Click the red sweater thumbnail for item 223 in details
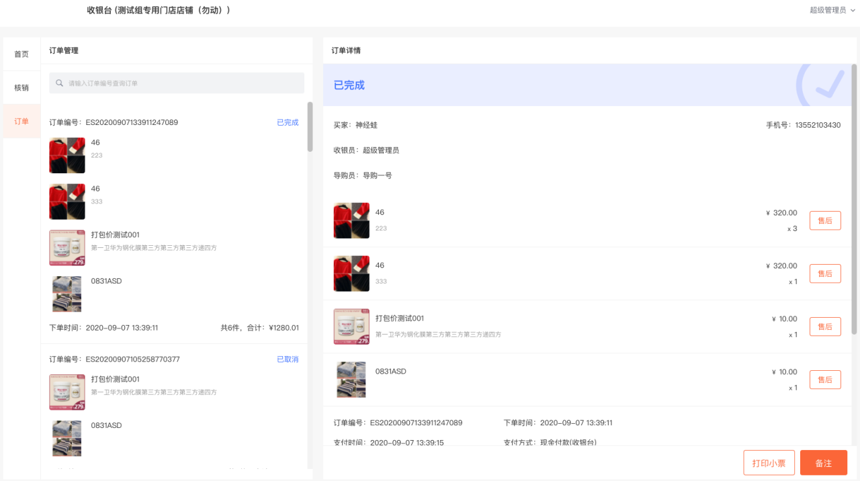Image resolution: width=860 pixels, height=481 pixels. [351, 220]
